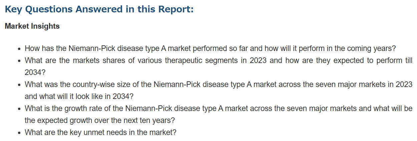Screen dimensions: 417x141
Task: Select the question about key unmet needs
Action: [x=100, y=132]
